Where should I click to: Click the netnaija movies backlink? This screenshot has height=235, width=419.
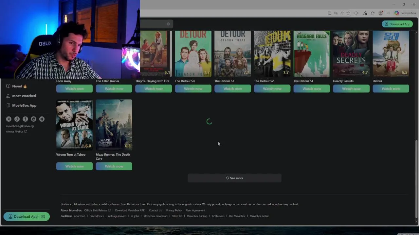[117, 216]
